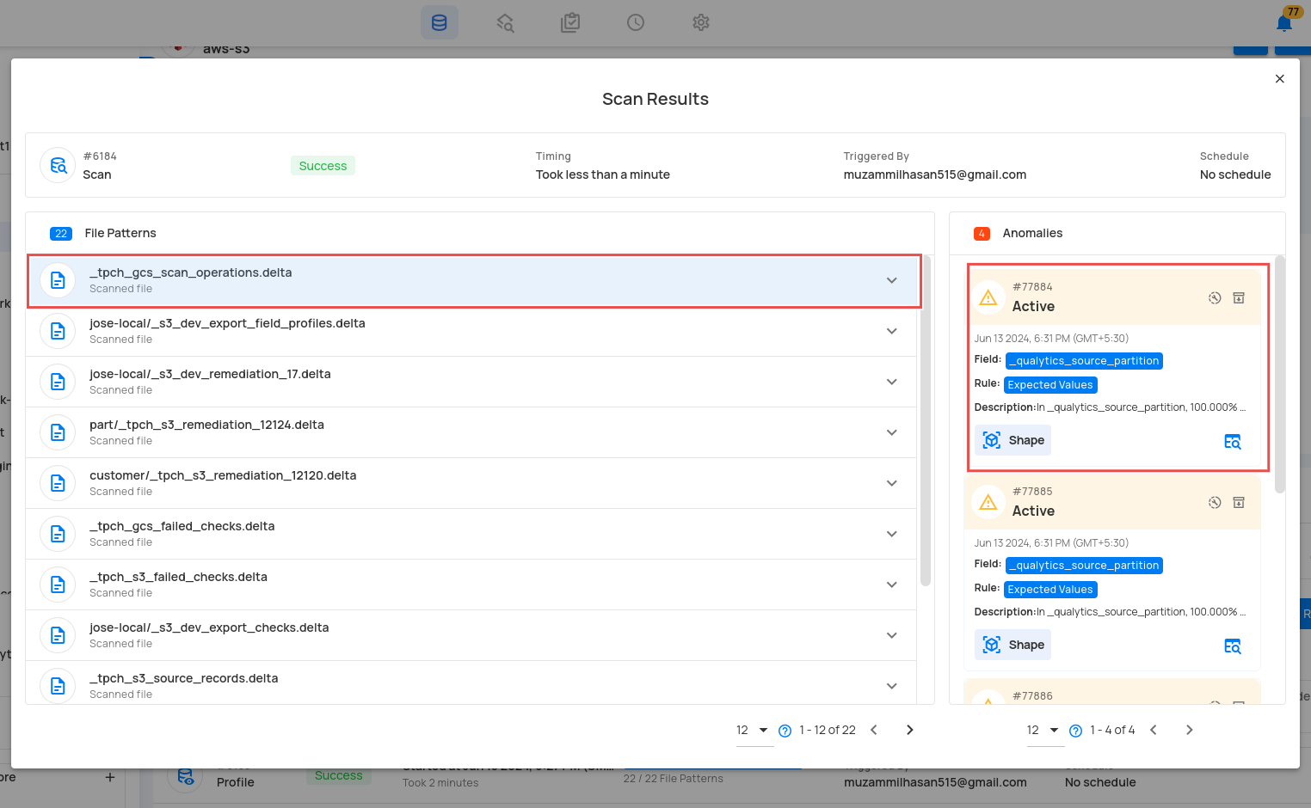Select the 'Took less than a minute' timing text
The height and width of the screenshot is (808, 1311).
(603, 174)
